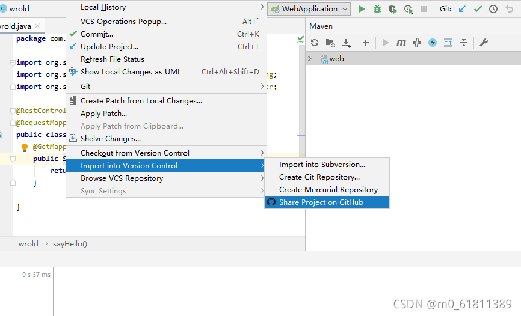Click Git rollback undo arrow
This screenshot has width=521, height=316.
(509, 9)
